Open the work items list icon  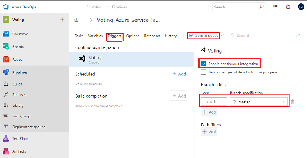tap(276, 7)
